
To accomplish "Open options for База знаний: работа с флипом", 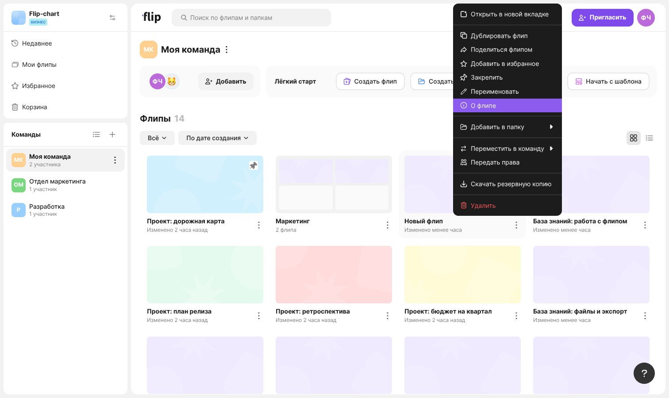I will tap(645, 225).
